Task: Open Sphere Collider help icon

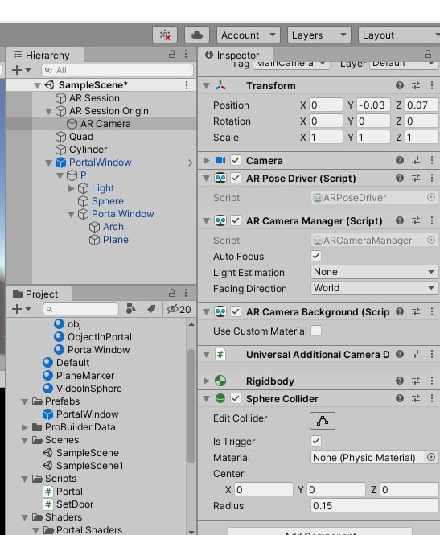Action: tap(400, 398)
